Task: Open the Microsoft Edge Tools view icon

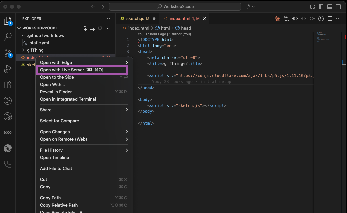Action: coord(8,148)
